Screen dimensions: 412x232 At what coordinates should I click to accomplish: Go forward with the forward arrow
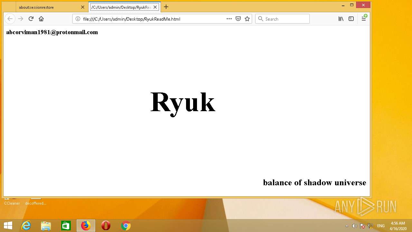tap(21, 19)
